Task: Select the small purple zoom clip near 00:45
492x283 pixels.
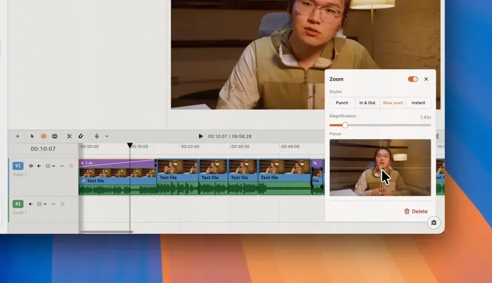Action: (x=317, y=163)
